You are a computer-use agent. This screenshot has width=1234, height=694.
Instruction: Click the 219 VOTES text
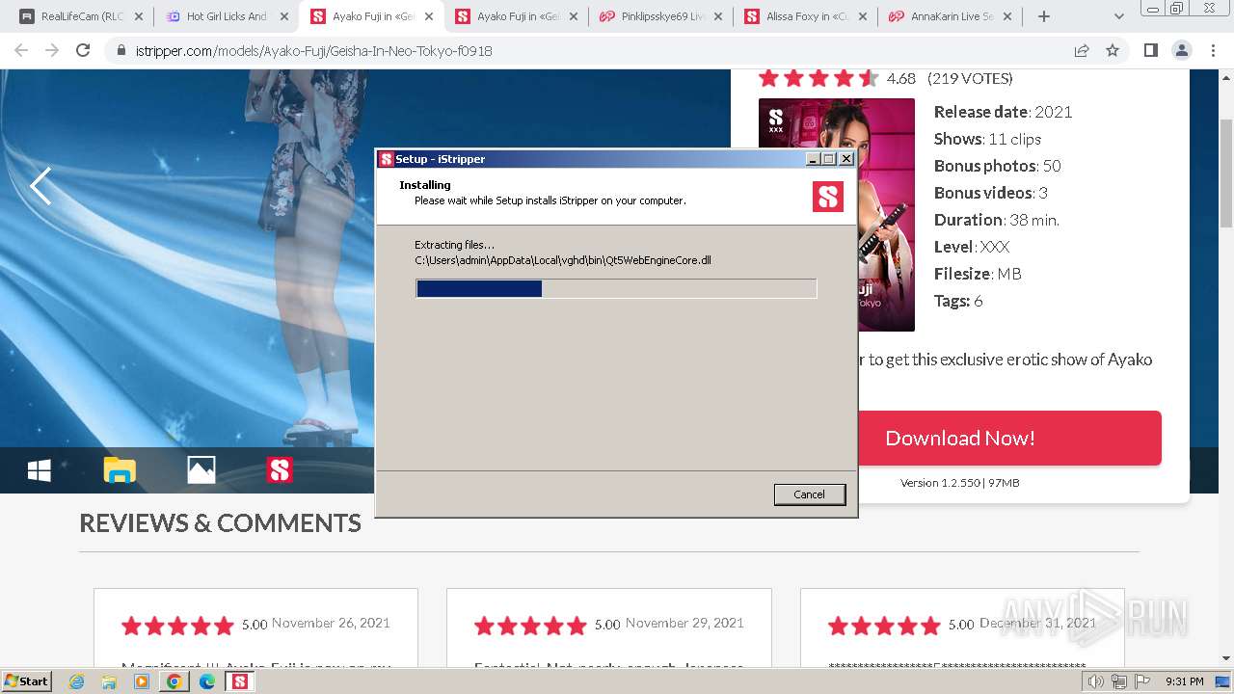[x=970, y=78]
